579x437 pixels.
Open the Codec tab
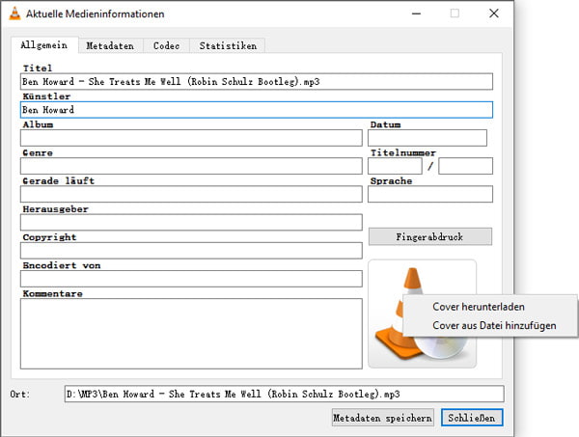pyautogui.click(x=167, y=45)
